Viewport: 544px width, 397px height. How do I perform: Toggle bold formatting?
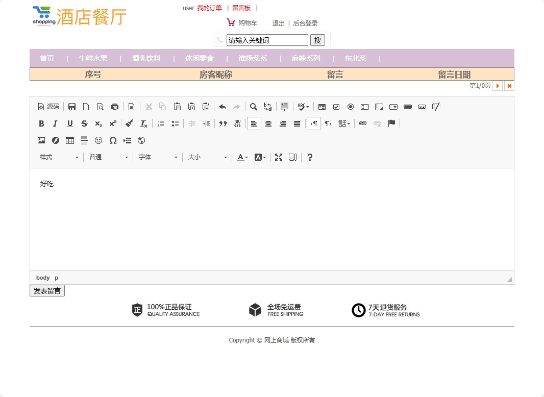41,123
